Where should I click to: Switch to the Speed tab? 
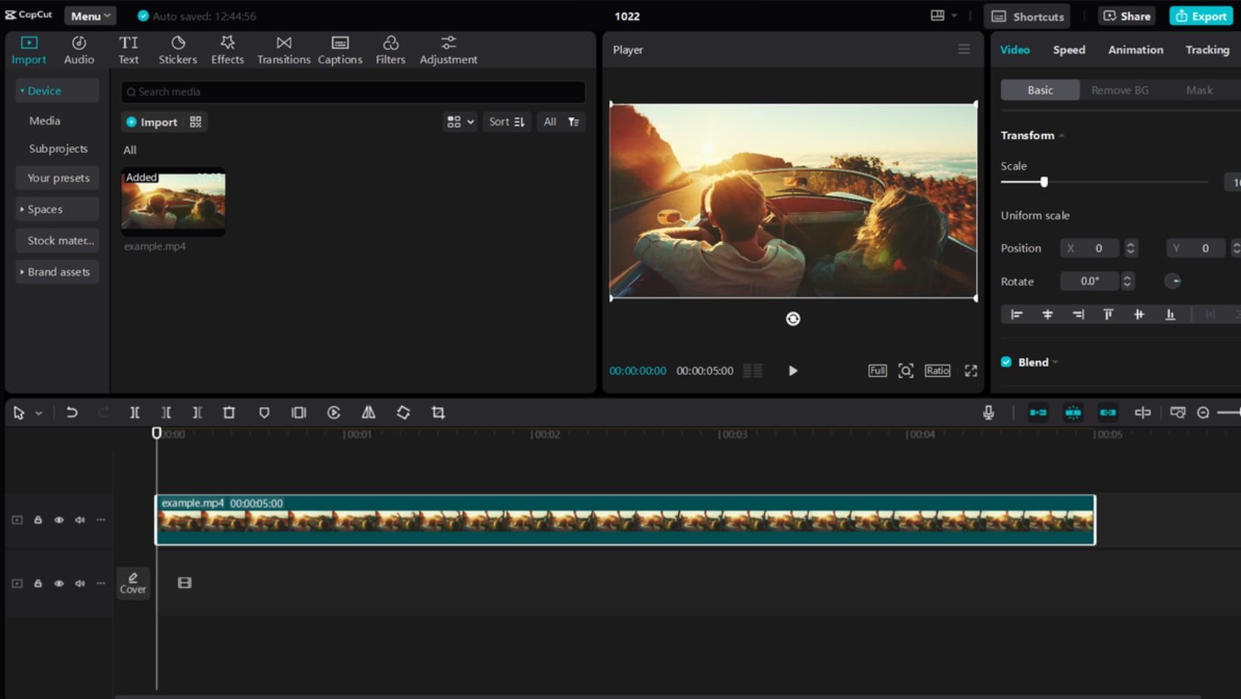point(1069,50)
